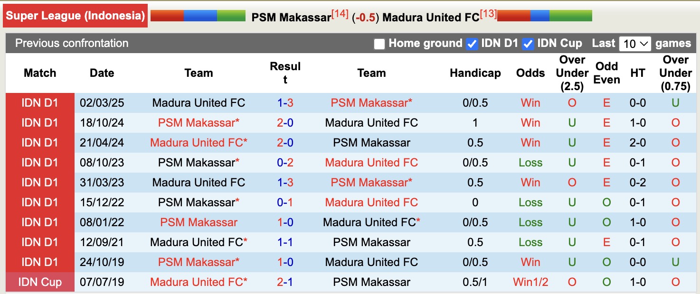The width and height of the screenshot is (700, 294).
Task: Click the Handicap column header
Action: point(475,73)
